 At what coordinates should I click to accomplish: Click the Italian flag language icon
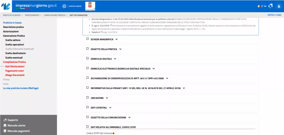[259, 6]
